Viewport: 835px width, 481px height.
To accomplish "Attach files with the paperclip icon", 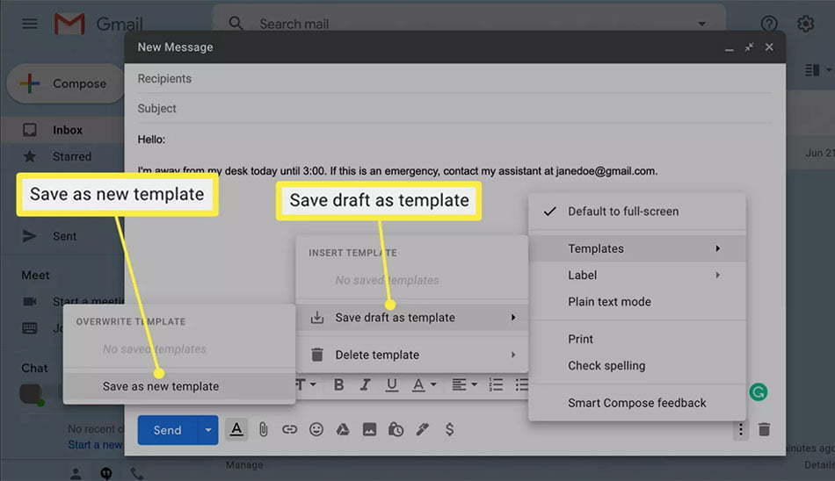I will click(x=263, y=429).
